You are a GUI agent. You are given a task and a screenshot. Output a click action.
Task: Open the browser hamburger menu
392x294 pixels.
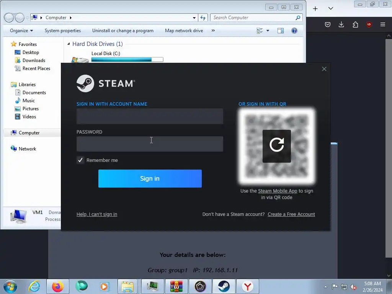tap(383, 24)
